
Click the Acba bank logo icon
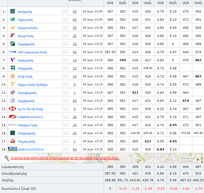(13, 20)
